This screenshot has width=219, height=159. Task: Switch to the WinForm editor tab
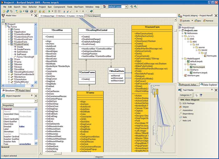tap(60, 16)
